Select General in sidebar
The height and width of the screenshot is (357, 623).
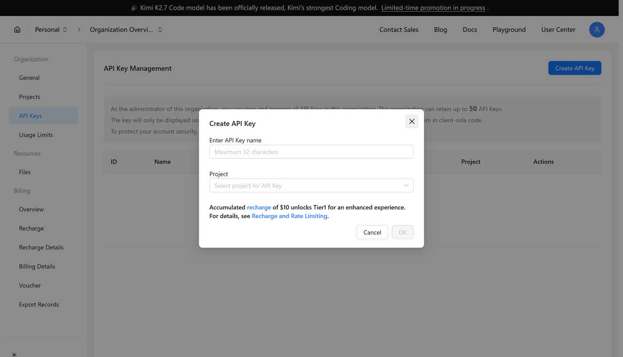click(43, 77)
